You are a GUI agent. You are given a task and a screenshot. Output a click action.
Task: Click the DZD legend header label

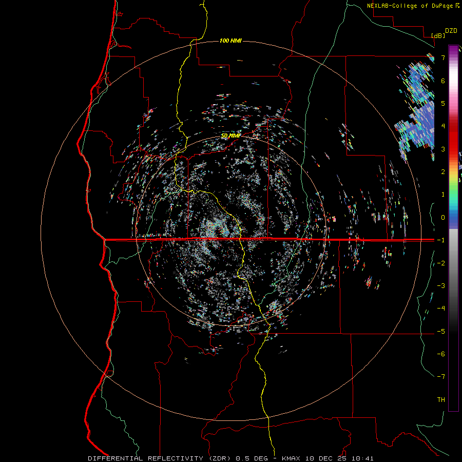[451, 31]
